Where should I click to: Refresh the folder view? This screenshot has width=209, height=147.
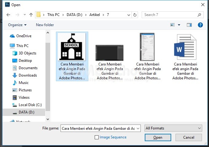135,15
